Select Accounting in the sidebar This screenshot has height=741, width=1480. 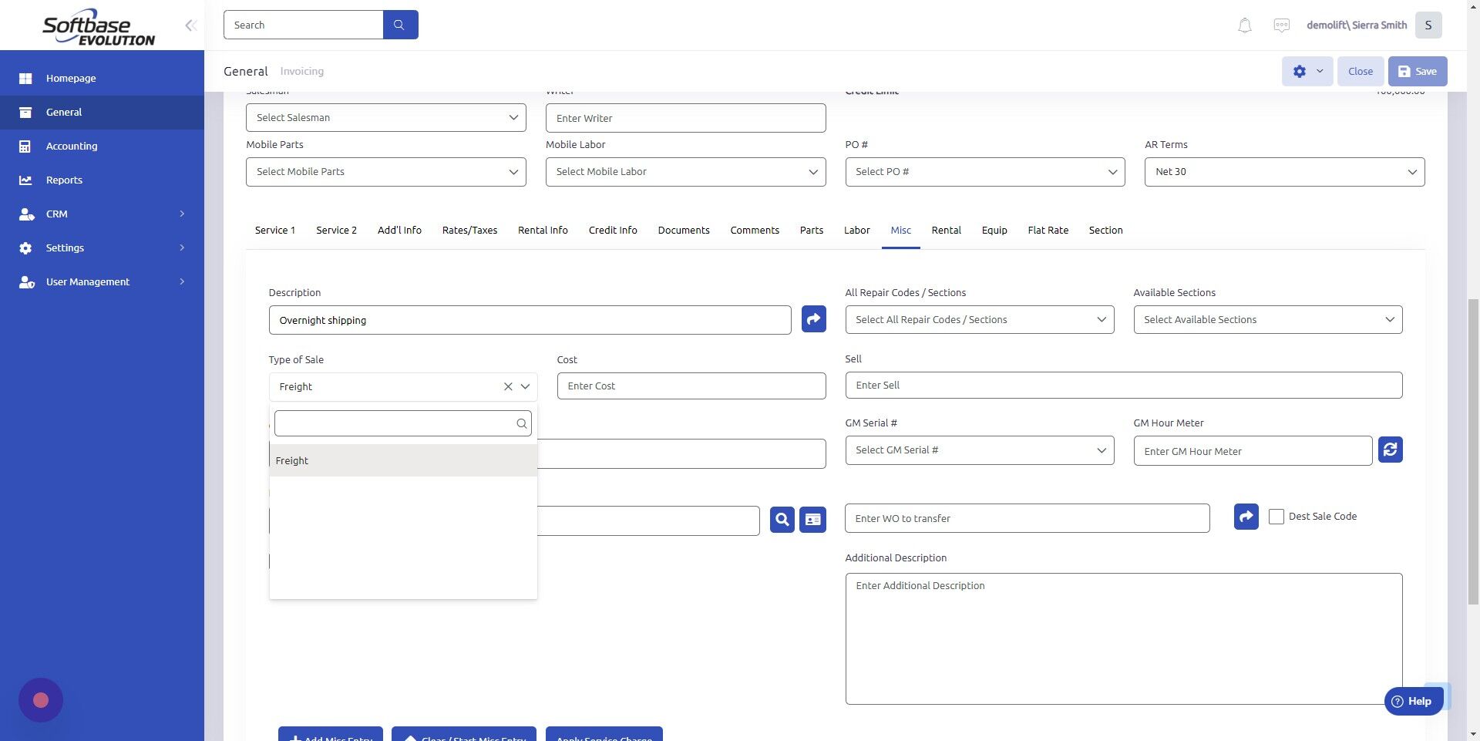click(x=72, y=146)
